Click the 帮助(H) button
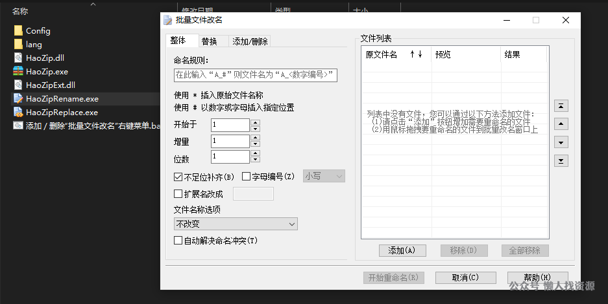Image resolution: width=608 pixels, height=304 pixels. pyautogui.click(x=537, y=277)
